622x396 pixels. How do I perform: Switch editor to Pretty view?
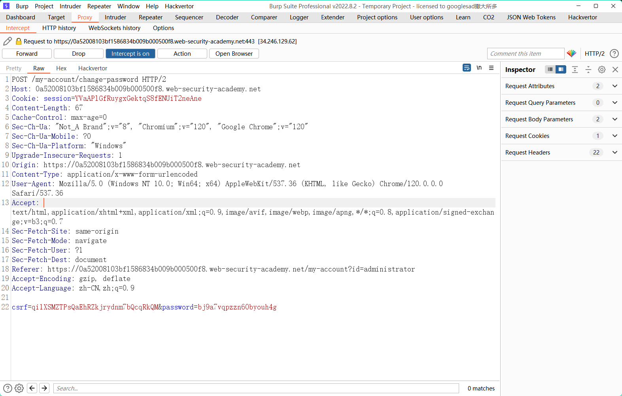click(14, 68)
